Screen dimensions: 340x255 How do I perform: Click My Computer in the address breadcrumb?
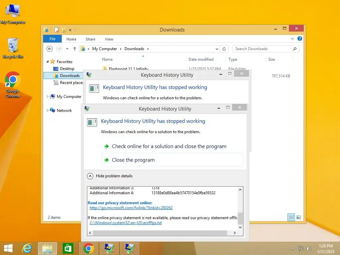click(x=105, y=49)
